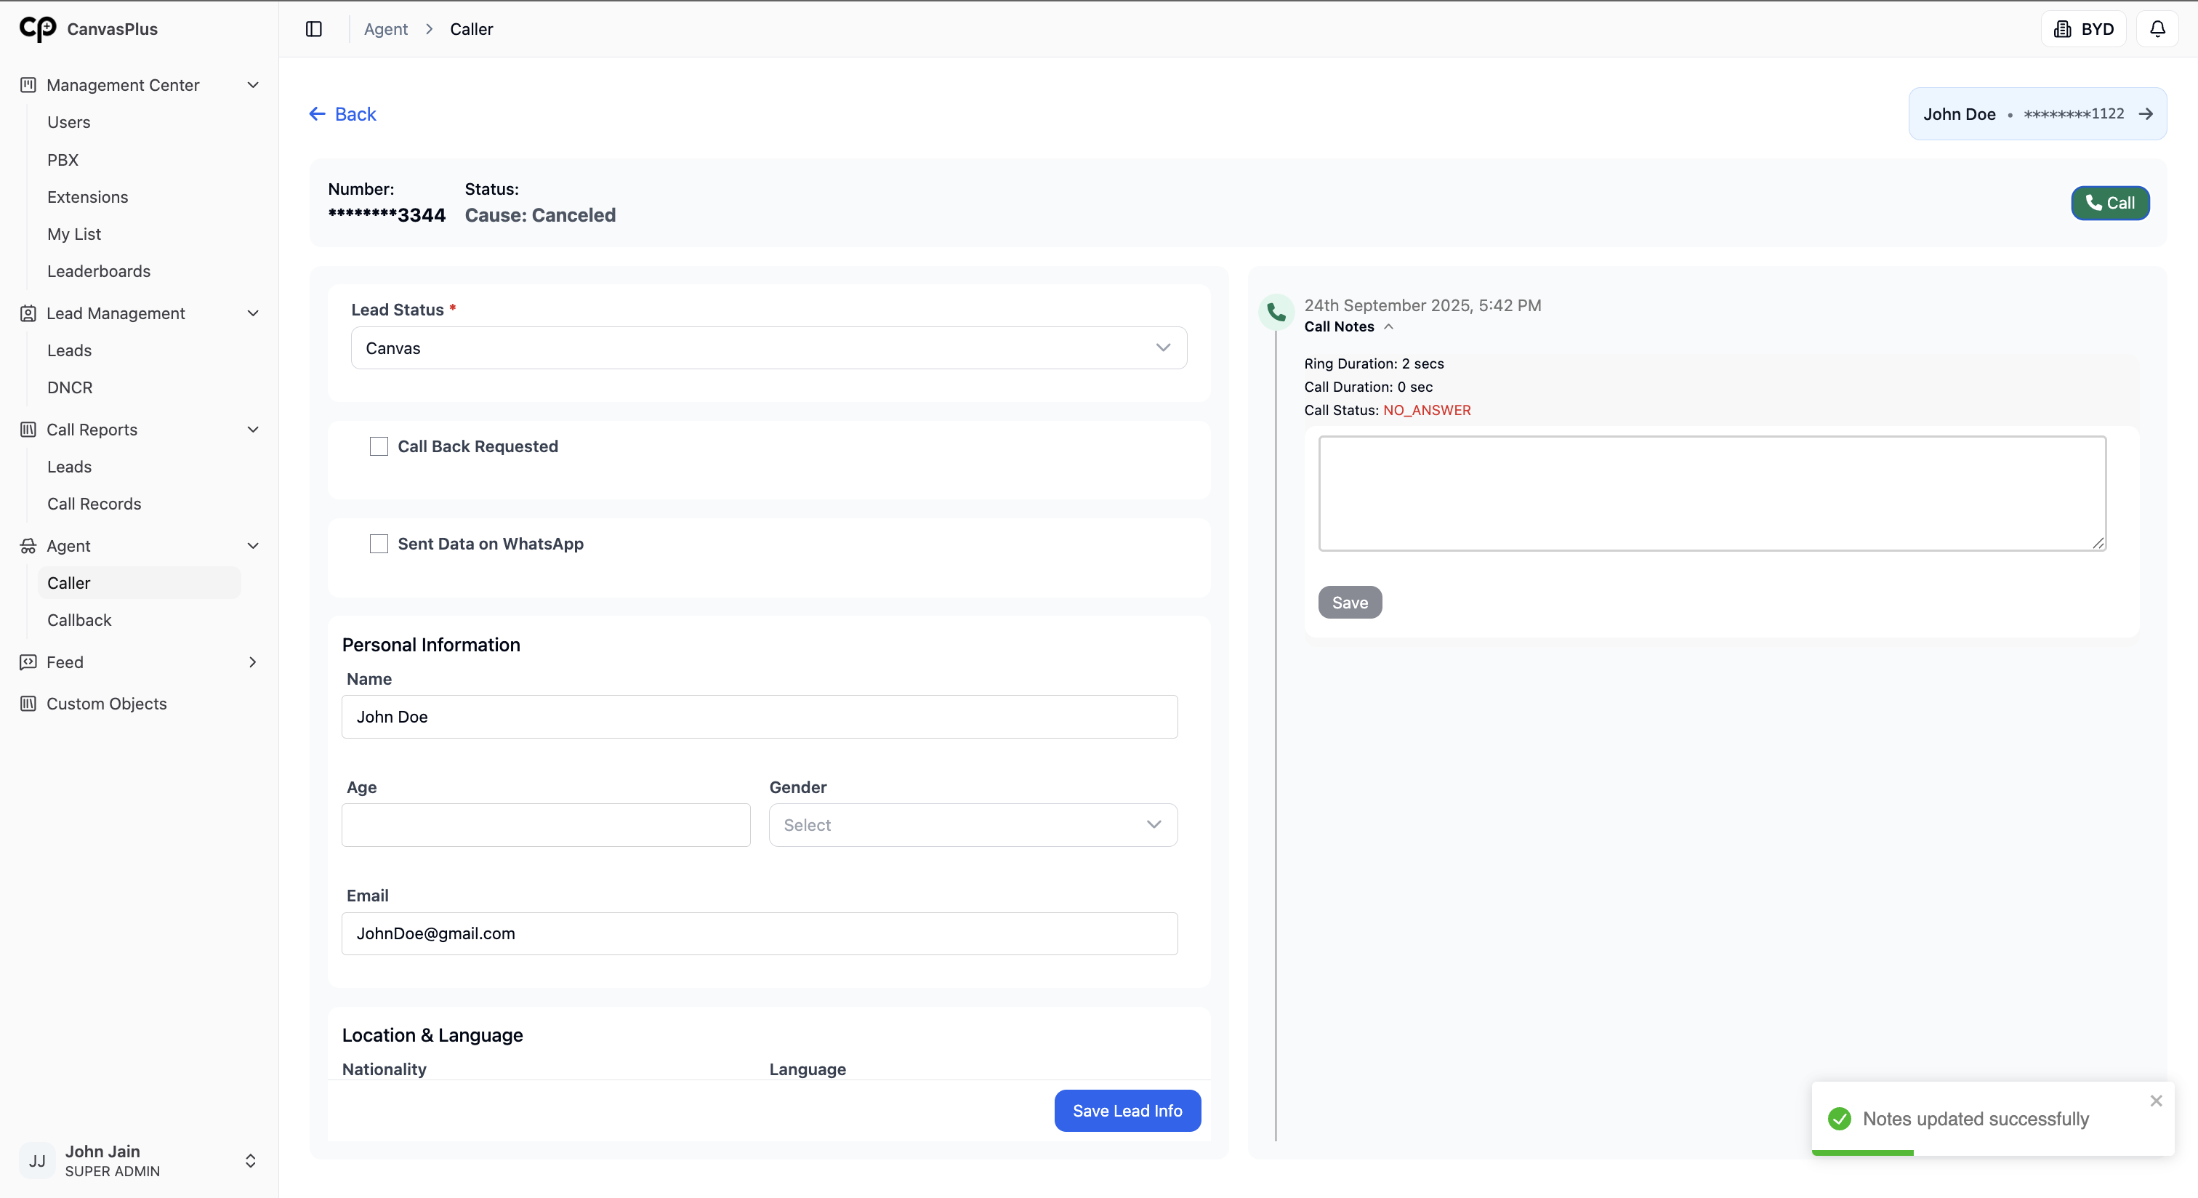Open the Users menu item
The height and width of the screenshot is (1198, 2198).
69,122
